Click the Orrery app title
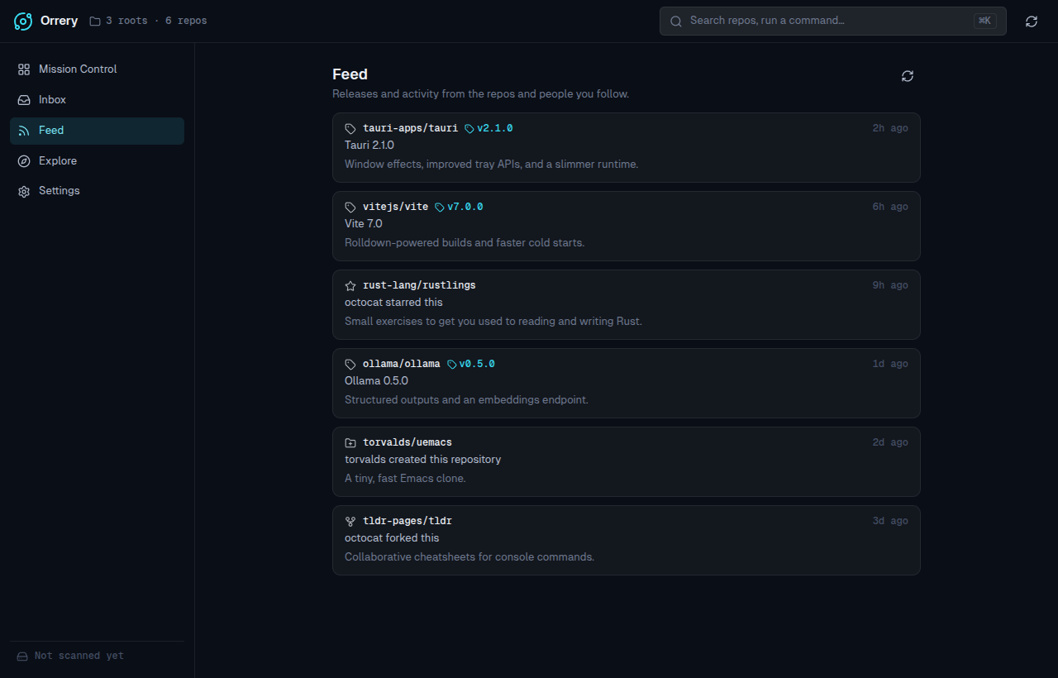Image resolution: width=1058 pixels, height=678 pixels. (x=59, y=21)
